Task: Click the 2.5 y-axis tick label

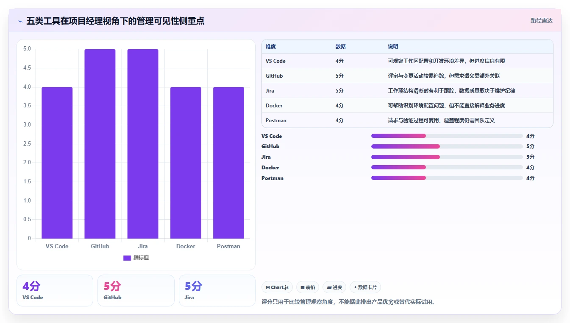Action: pos(27,144)
